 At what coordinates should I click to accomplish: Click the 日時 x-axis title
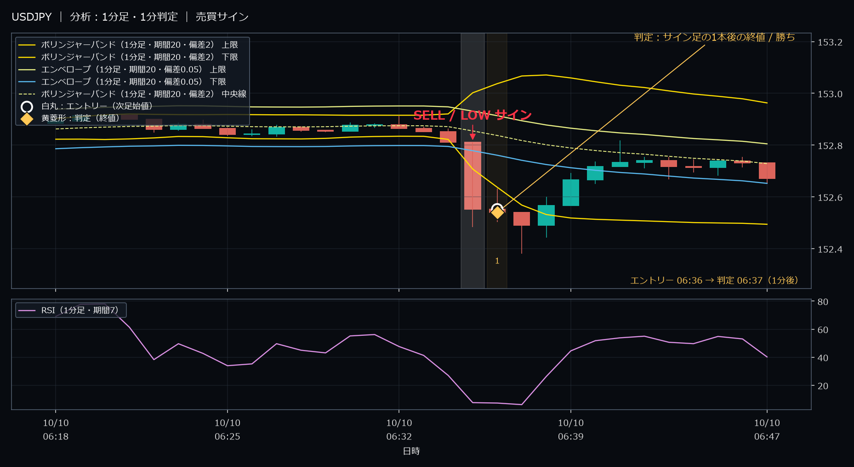411,451
